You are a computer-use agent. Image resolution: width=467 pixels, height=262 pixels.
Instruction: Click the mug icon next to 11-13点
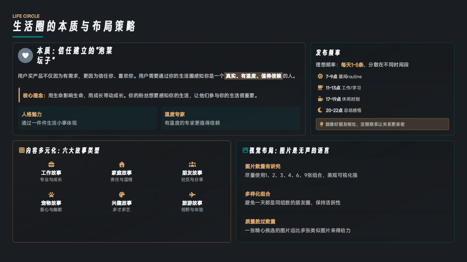coord(320,88)
